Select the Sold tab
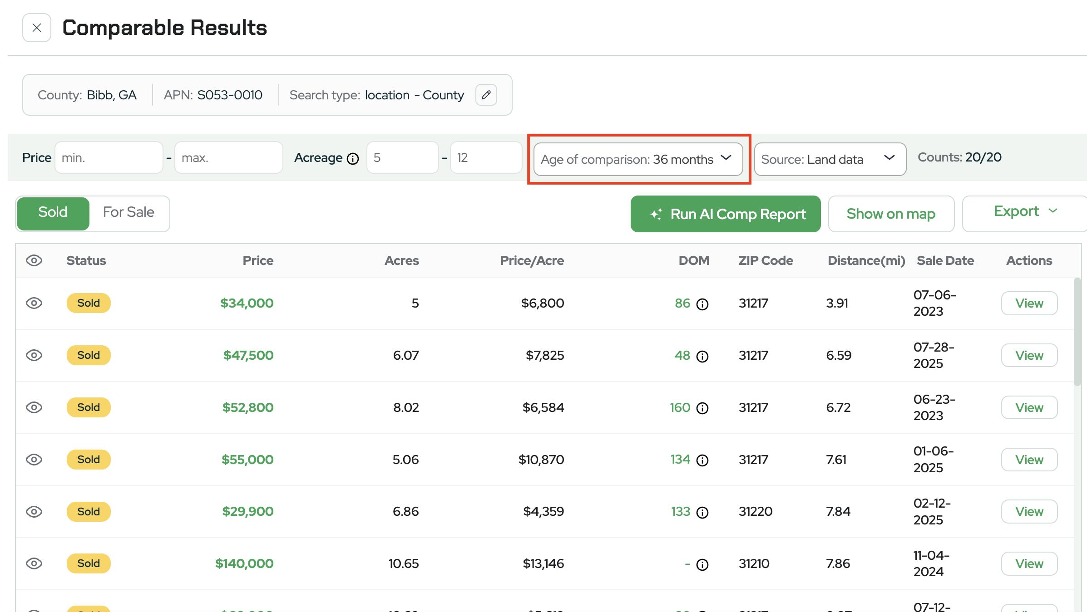 (53, 212)
